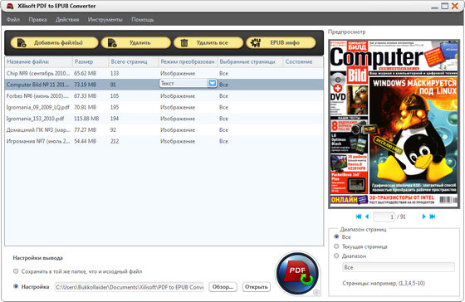Click the Удалить все trash icon
This screenshot has height=302, width=465.
click(x=184, y=43)
